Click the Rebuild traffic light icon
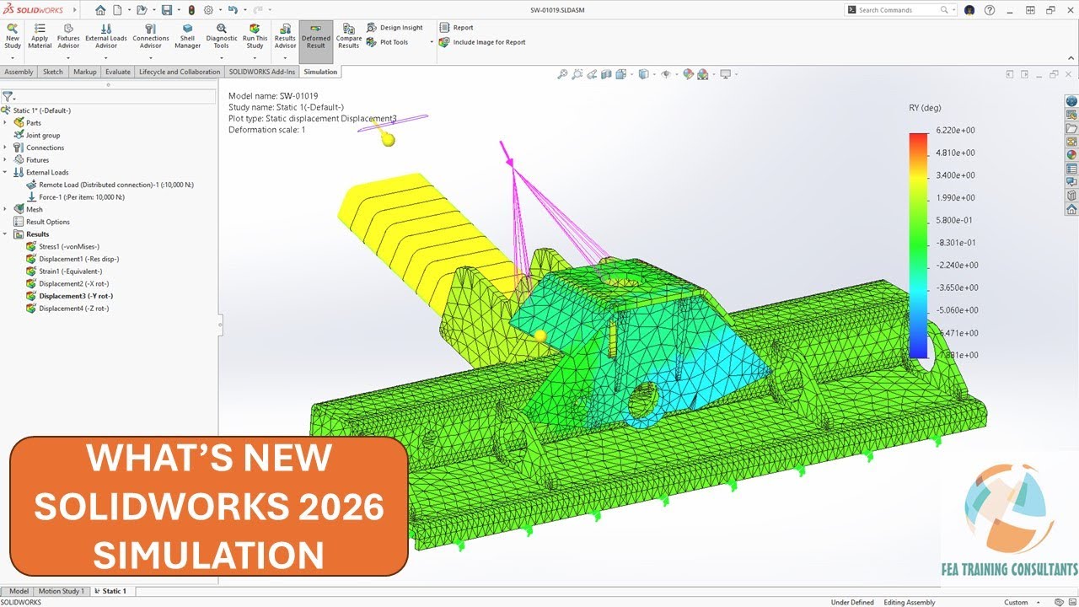The height and width of the screenshot is (607, 1079). 191,10
